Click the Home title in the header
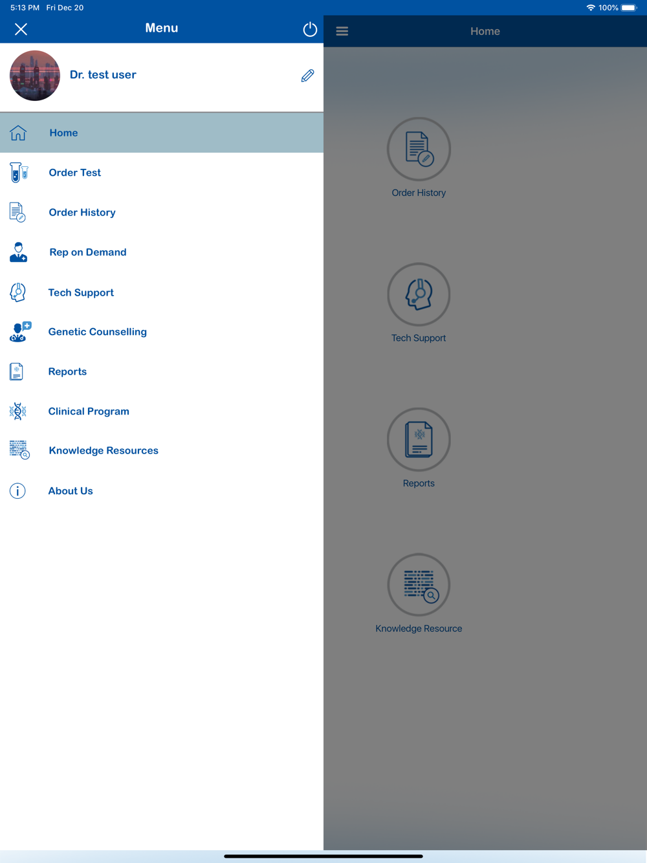Screen dimensions: 647x863 point(485,31)
